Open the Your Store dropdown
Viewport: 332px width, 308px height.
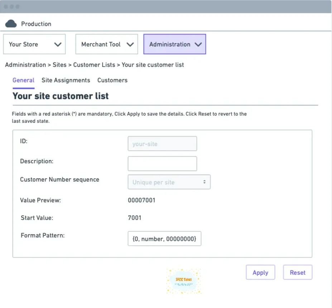34,44
